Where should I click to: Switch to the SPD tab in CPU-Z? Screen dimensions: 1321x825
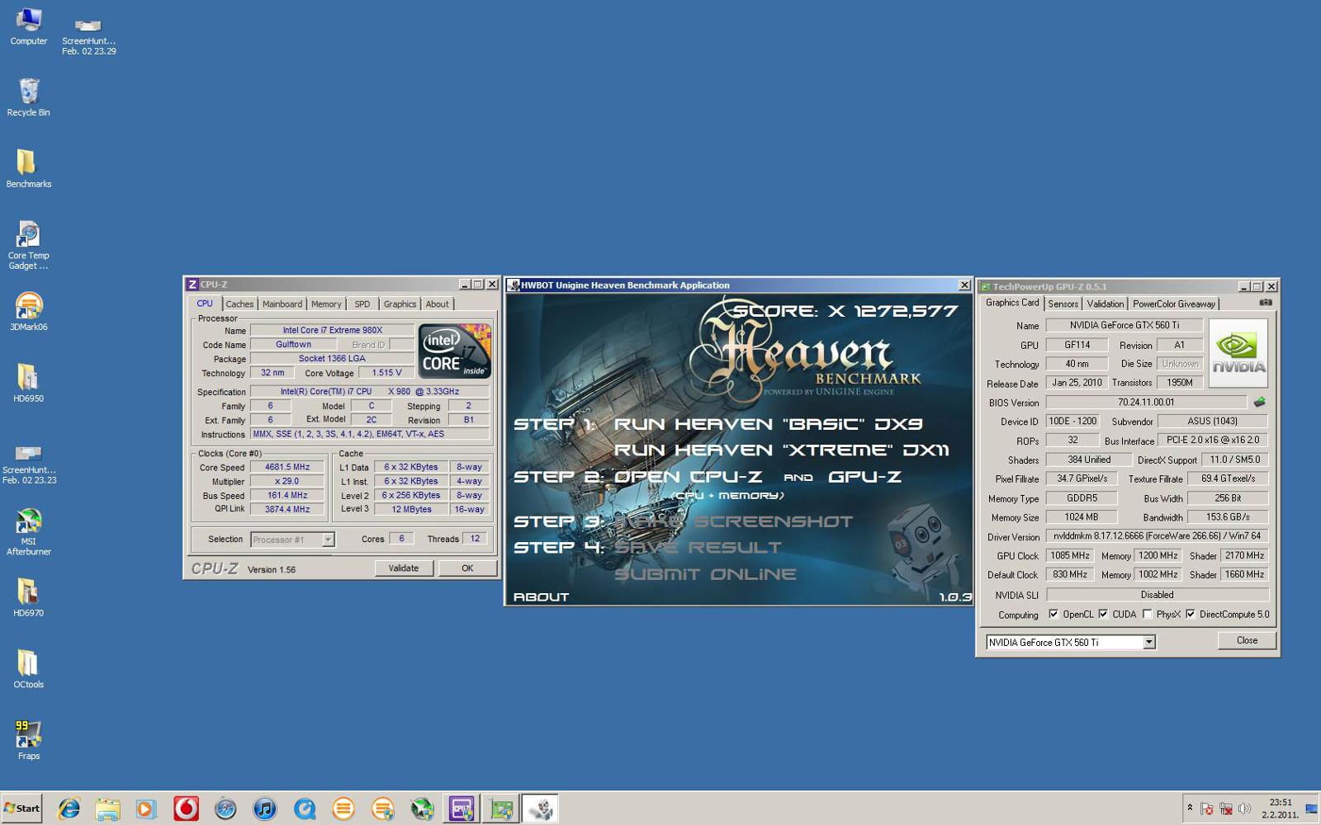point(362,304)
